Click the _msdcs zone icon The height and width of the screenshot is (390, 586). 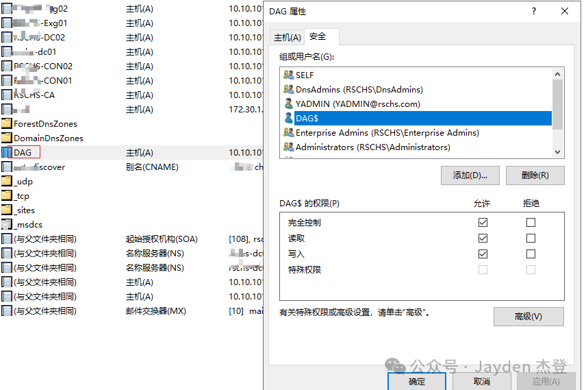tap(7, 225)
